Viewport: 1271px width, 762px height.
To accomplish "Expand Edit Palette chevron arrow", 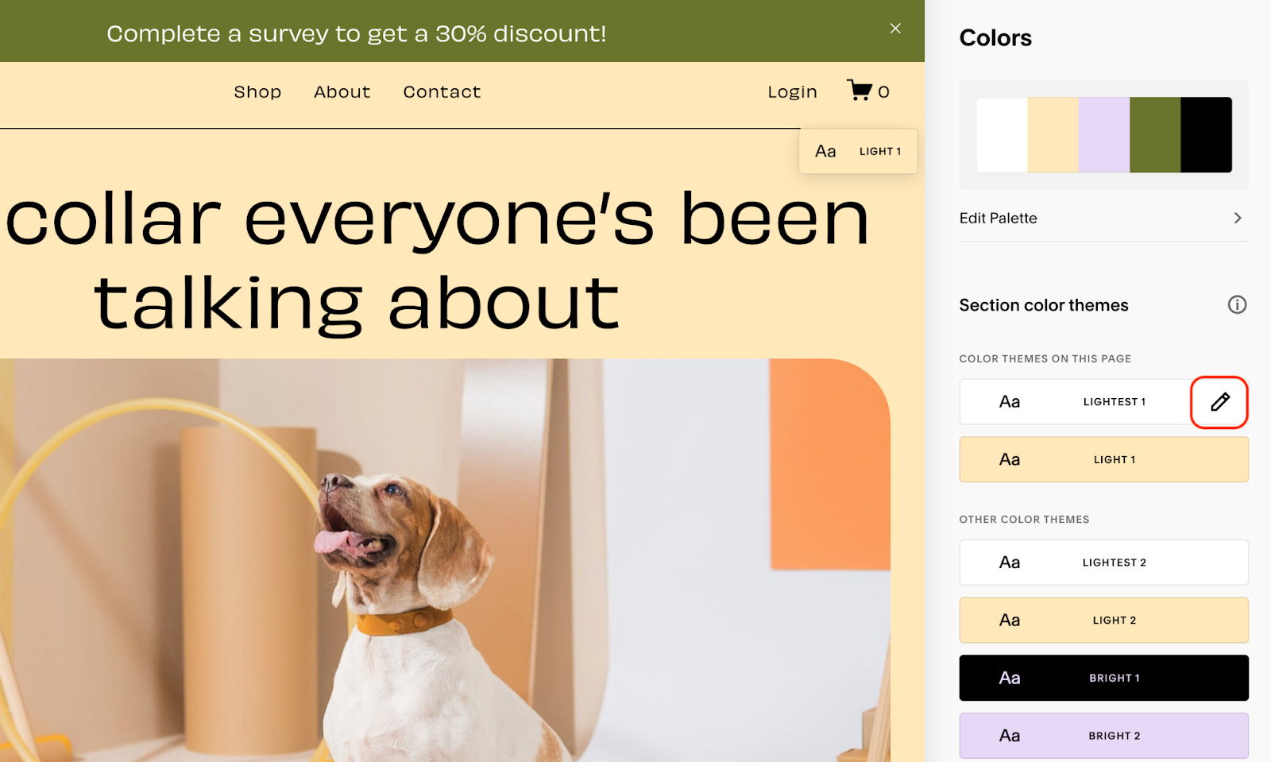I will pyautogui.click(x=1237, y=218).
